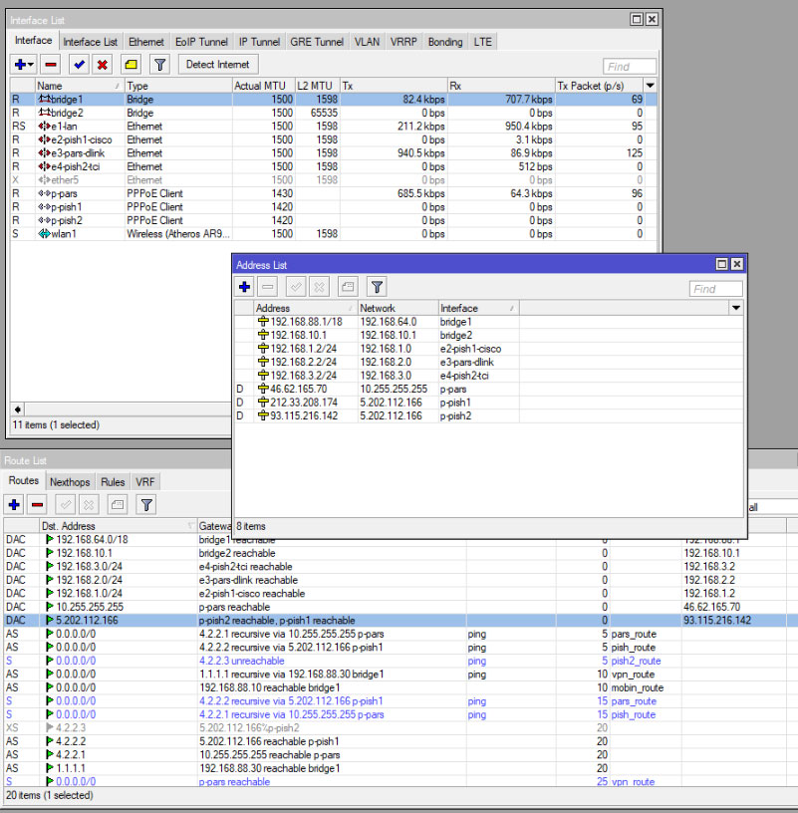Image resolution: width=798 pixels, height=813 pixels.
Task: Click horizontal scroll left arrow in Interface List
Action: 18,409
